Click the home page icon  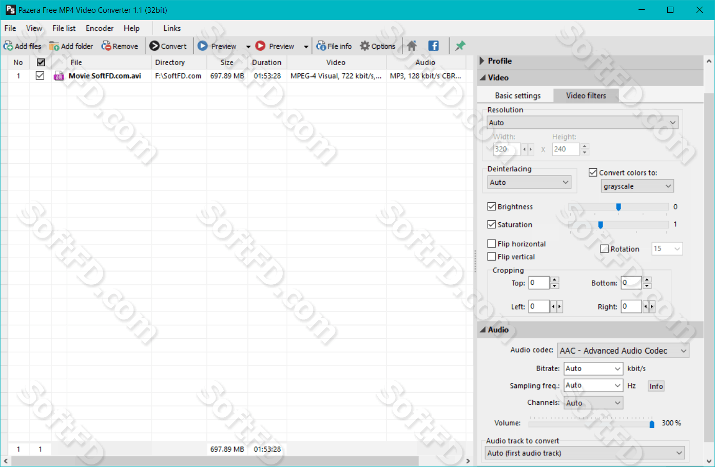pos(412,46)
